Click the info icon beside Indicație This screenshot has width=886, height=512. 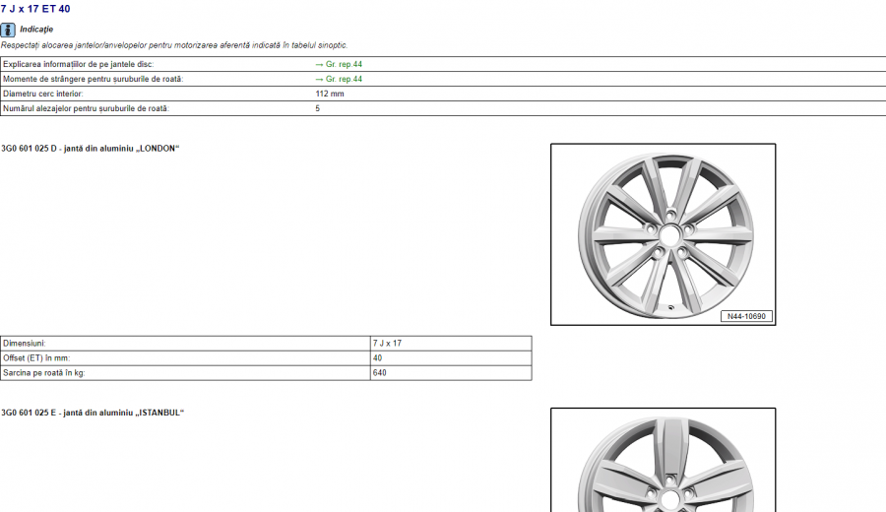[8, 30]
